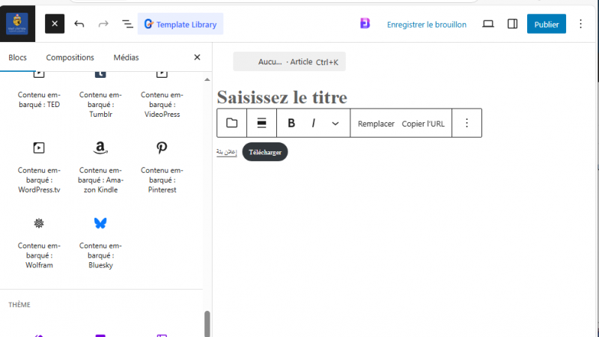Open the editor options three-dot menu
The width and height of the screenshot is (599, 337).
[x=580, y=24]
